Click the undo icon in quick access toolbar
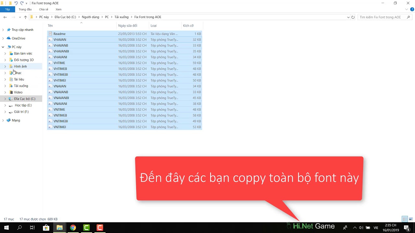415x233 pixels. (x=16, y=3)
